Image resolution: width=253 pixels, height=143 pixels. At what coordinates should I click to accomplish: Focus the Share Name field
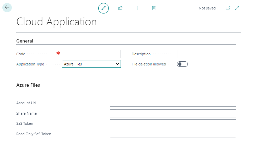pyautogui.click(x=173, y=113)
